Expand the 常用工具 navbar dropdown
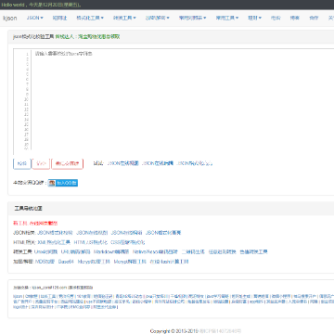This screenshot has height=334, width=334. [227, 18]
